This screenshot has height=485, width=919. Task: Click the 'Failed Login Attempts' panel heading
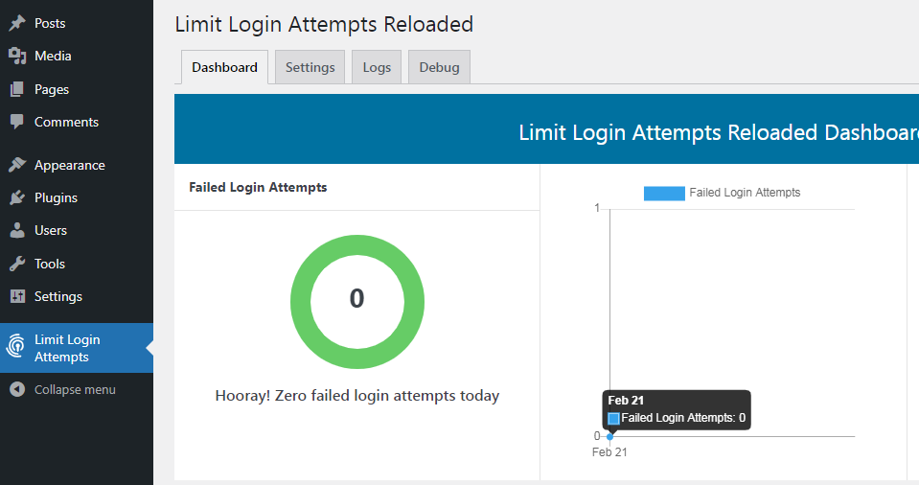(258, 187)
